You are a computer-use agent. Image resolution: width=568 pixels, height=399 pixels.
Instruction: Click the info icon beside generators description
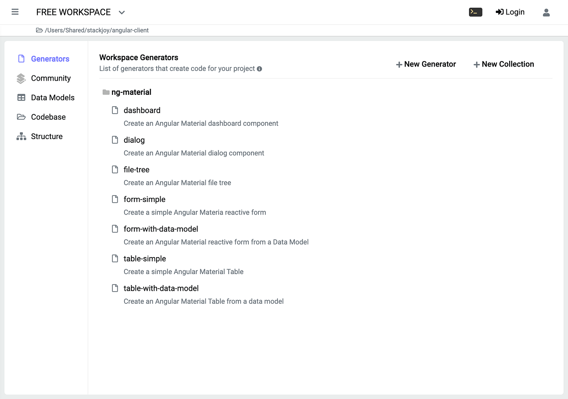click(x=259, y=69)
